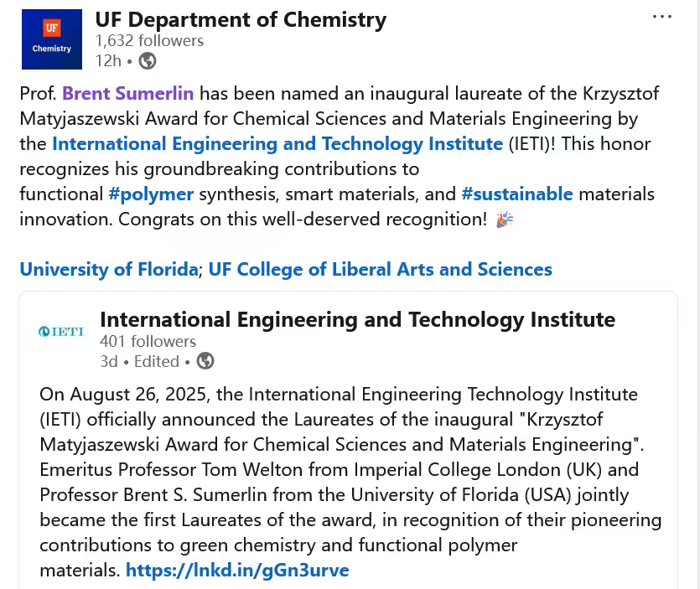This screenshot has width=700, height=589.
Task: Open UF College of Liberal Arts and Sciences
Action: tap(380, 269)
